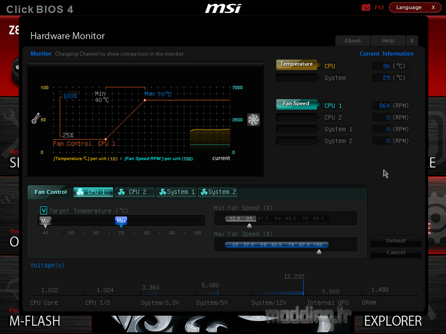Select the CPU 2 fan control tab
The height and width of the screenshot is (334, 446).
tap(134, 192)
